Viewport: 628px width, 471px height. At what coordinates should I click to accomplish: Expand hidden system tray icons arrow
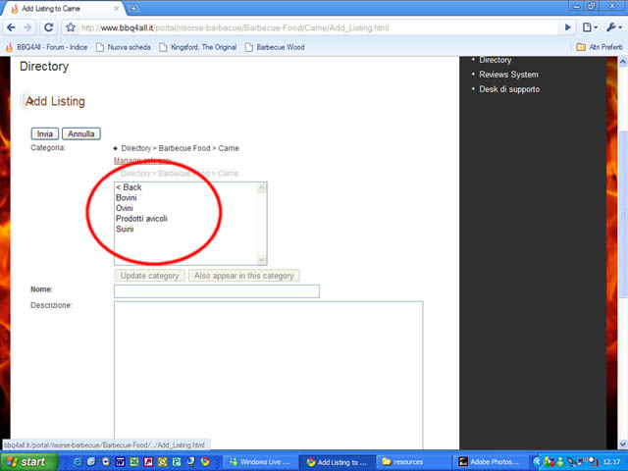(x=537, y=462)
